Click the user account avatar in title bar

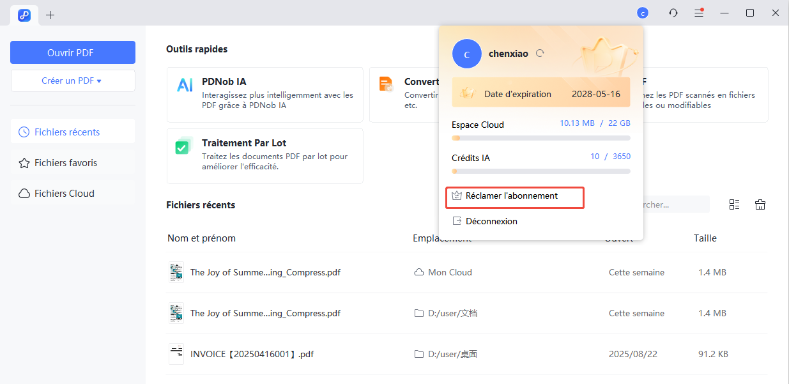coord(643,13)
